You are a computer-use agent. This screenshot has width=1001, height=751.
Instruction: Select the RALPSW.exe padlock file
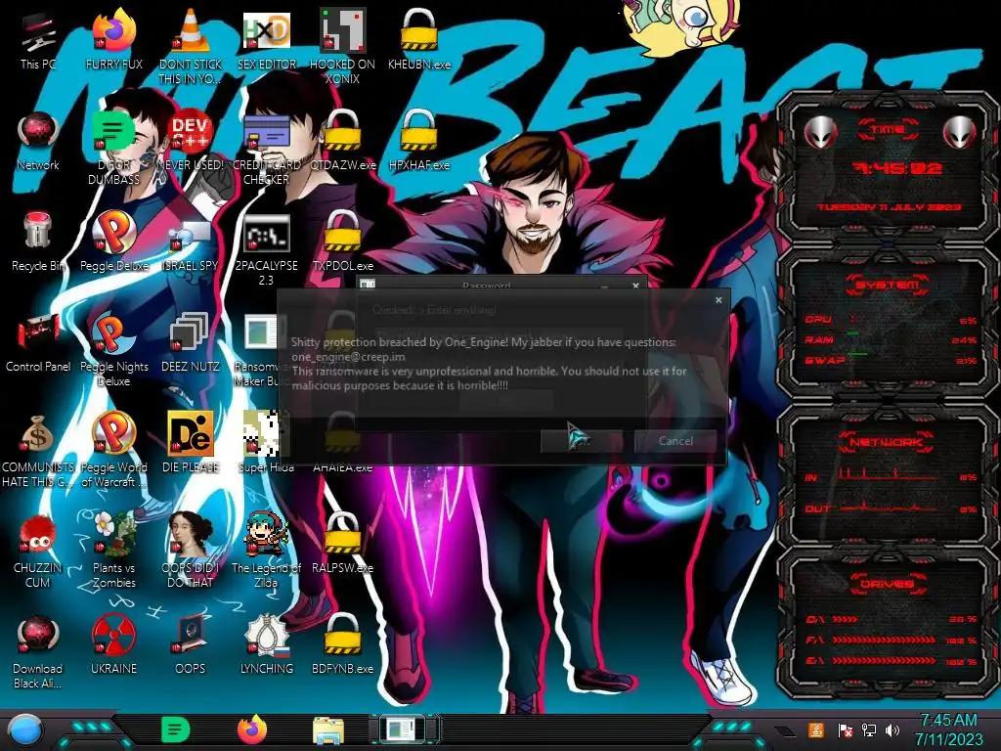(x=343, y=544)
